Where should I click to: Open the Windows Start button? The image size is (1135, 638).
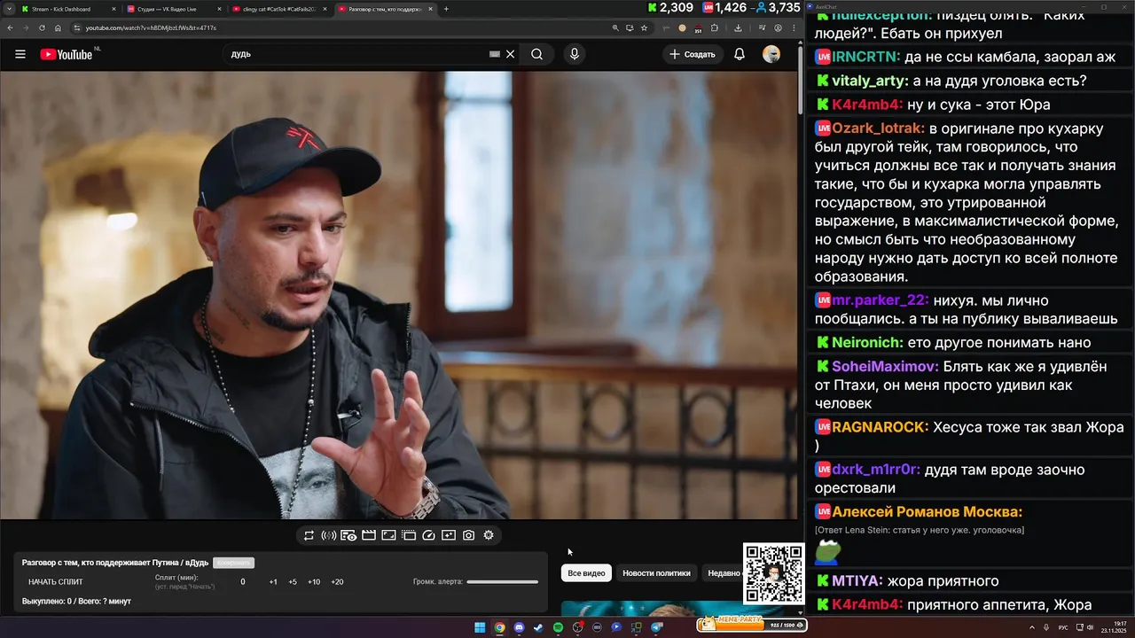pos(480,627)
